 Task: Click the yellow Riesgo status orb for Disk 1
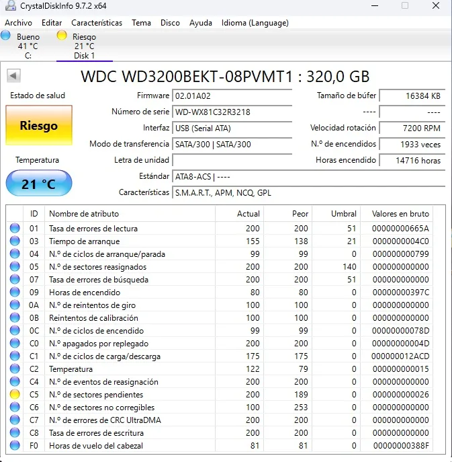(x=62, y=36)
